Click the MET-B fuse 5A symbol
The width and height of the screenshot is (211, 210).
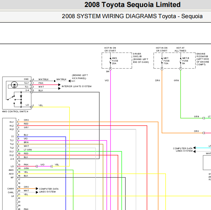click(x=181, y=61)
